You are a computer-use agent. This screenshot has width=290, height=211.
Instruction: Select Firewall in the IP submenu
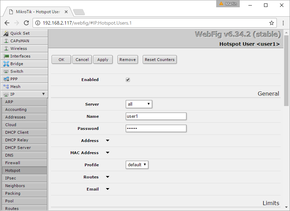pyautogui.click(x=24, y=163)
